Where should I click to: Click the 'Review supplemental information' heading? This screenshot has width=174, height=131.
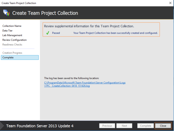[89, 26]
